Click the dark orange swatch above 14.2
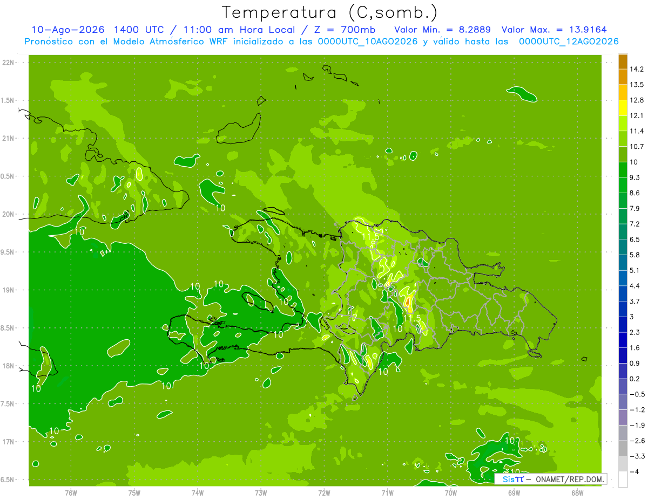The height and width of the screenshot is (500, 648). pyautogui.click(x=623, y=61)
